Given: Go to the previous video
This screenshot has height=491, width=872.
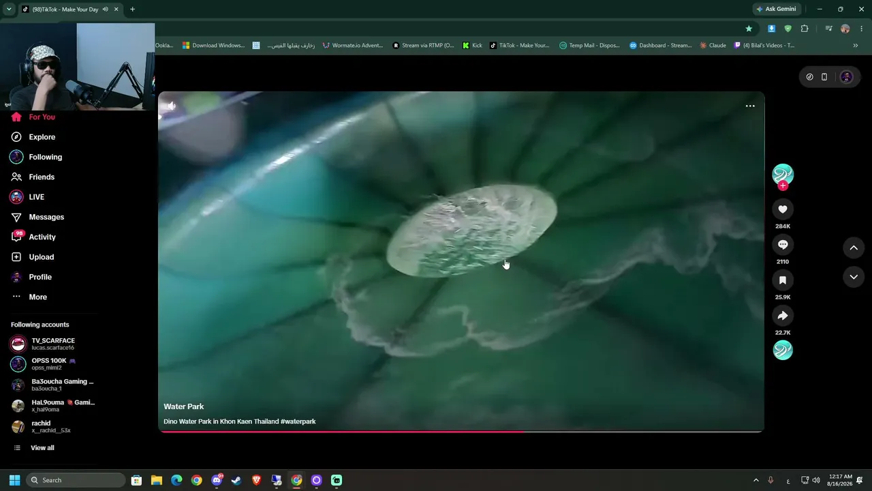Looking at the screenshot, I should [854, 248].
